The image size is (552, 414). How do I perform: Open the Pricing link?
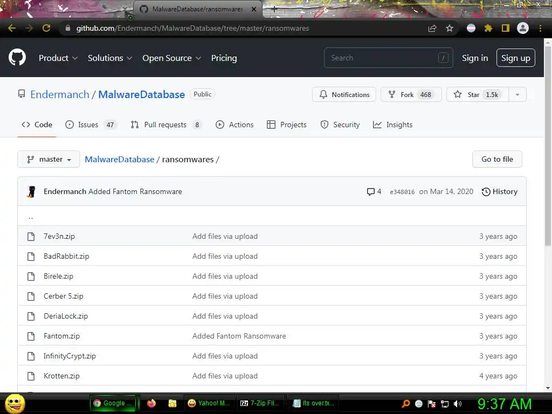point(224,58)
